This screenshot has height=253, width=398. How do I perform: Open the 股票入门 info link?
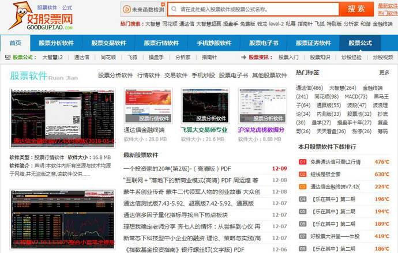(x=288, y=58)
